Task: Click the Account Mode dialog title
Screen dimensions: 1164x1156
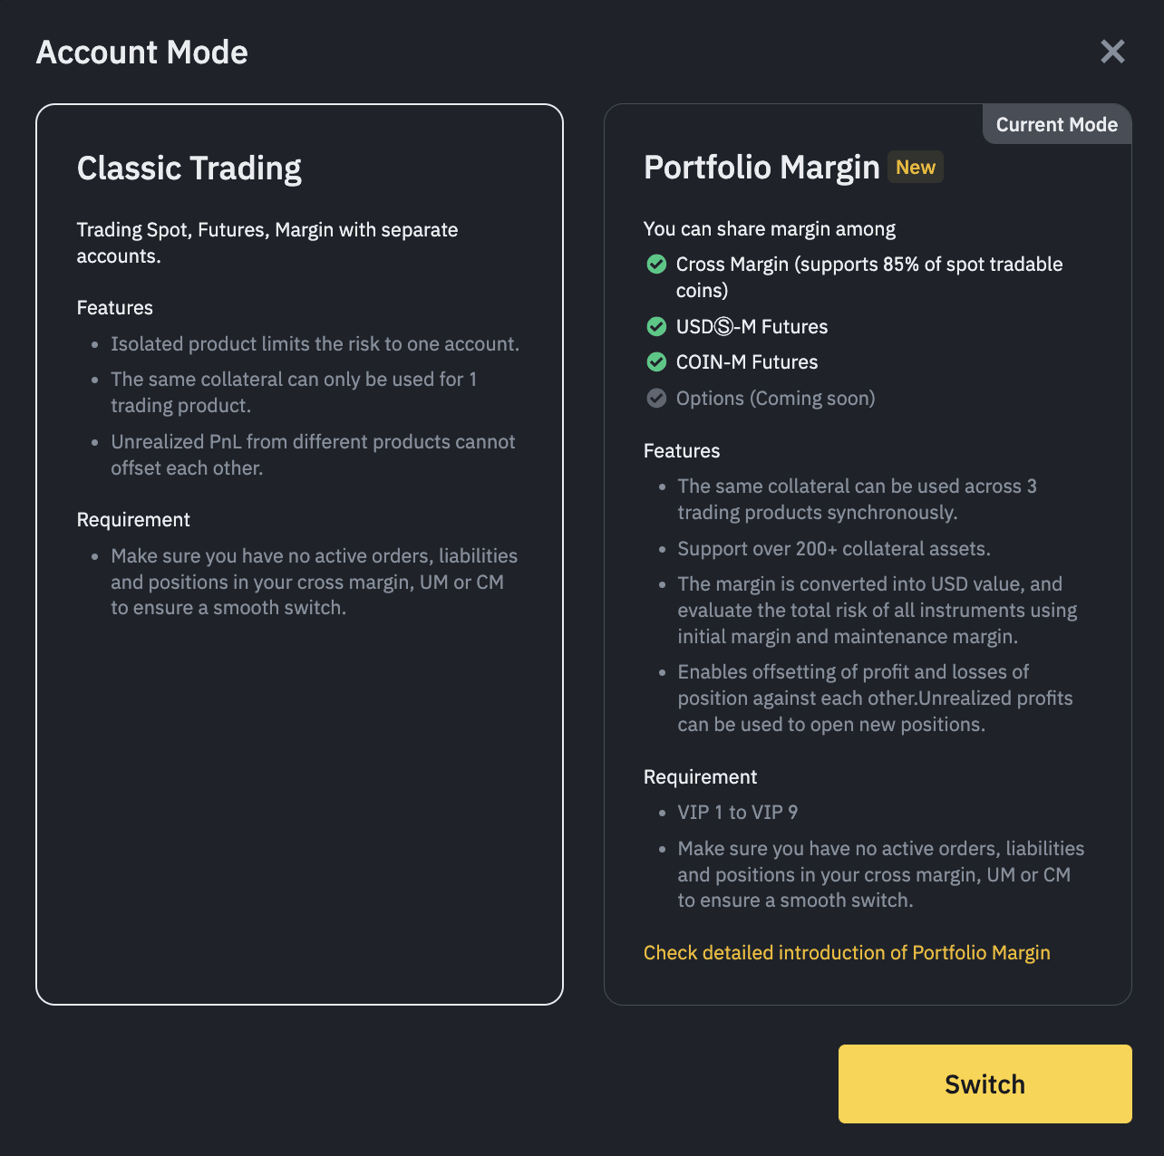Action: [141, 53]
